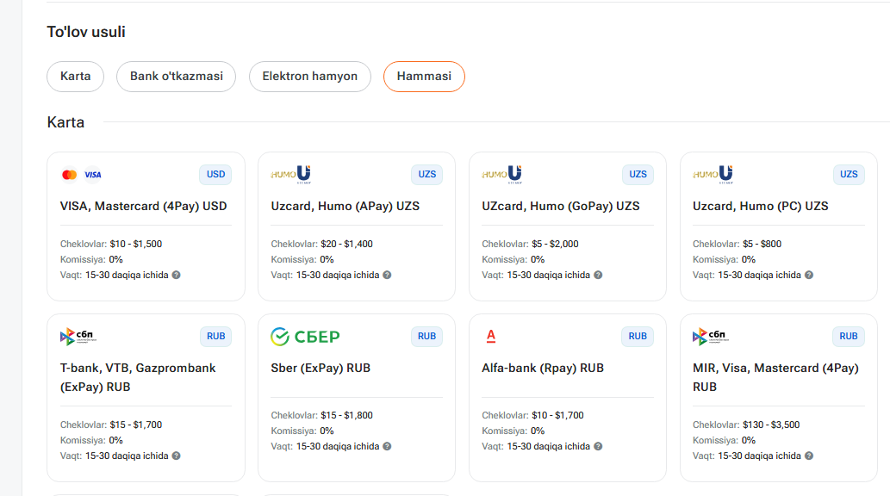Click the Sber logo icon
The height and width of the screenshot is (496, 890).
coord(305,337)
